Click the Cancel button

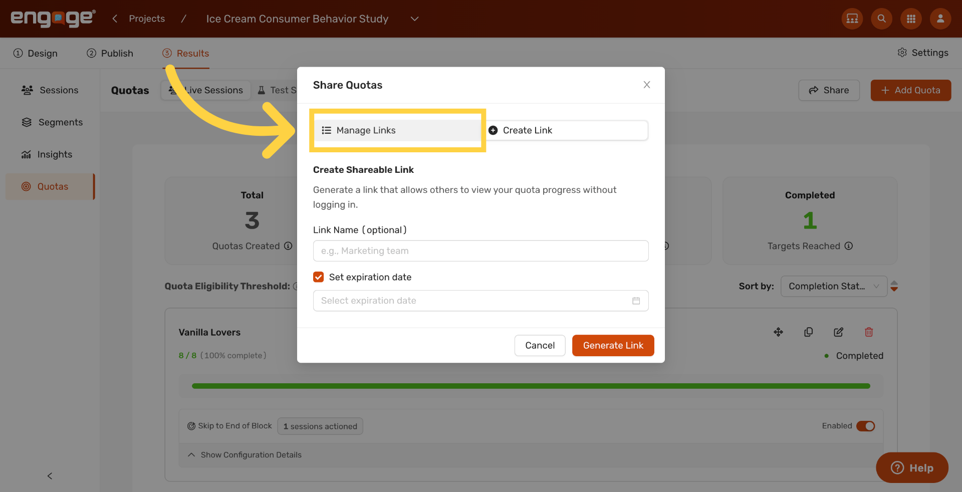click(540, 346)
